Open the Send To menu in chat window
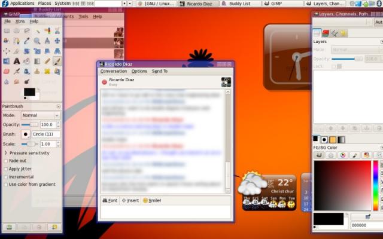Viewport: 383px width, 239px height. (x=160, y=71)
